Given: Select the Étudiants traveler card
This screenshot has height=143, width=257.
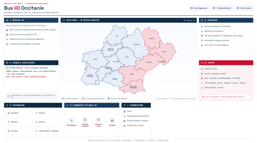Looking at the screenshot, I should click(x=19, y=113).
